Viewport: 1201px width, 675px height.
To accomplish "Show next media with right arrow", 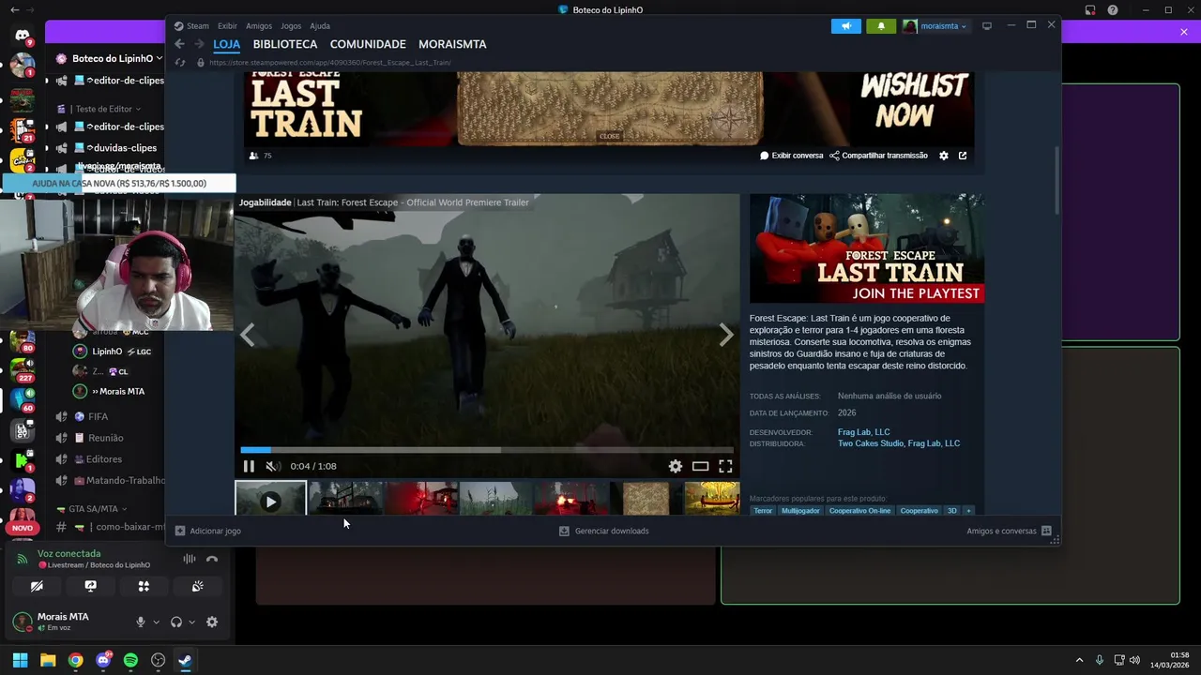I will [725, 335].
